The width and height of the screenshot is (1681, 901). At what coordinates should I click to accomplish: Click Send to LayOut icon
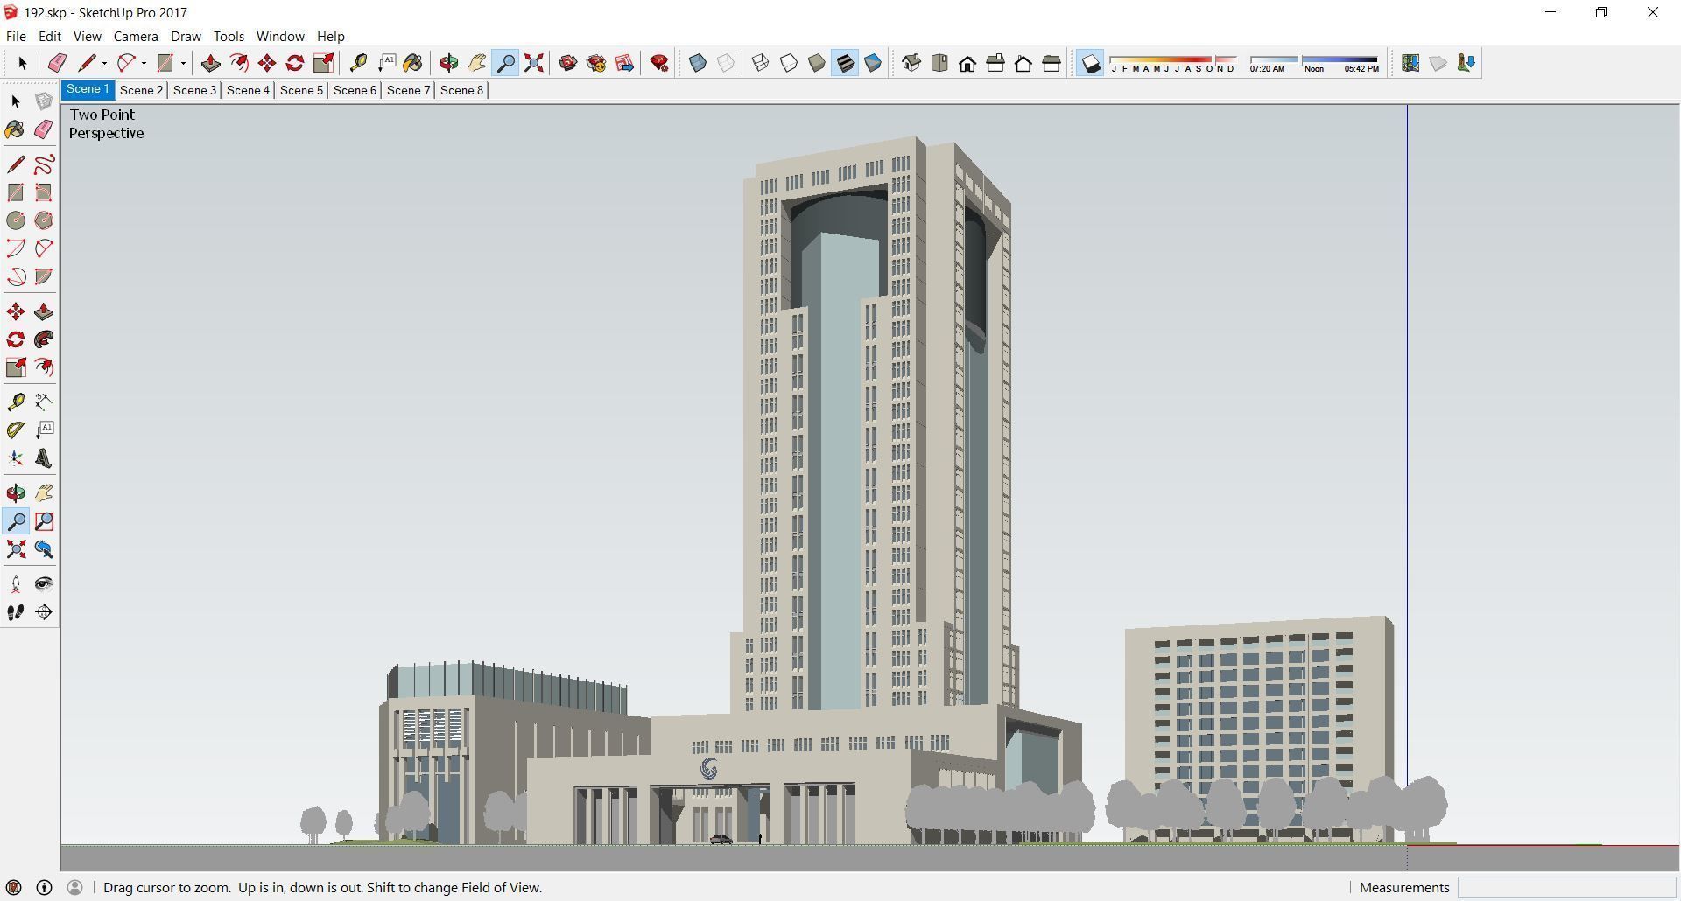pyautogui.click(x=624, y=63)
